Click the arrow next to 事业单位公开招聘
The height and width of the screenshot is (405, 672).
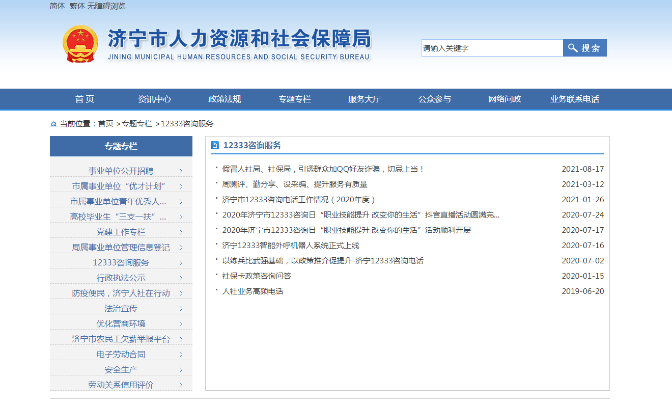[181, 171]
